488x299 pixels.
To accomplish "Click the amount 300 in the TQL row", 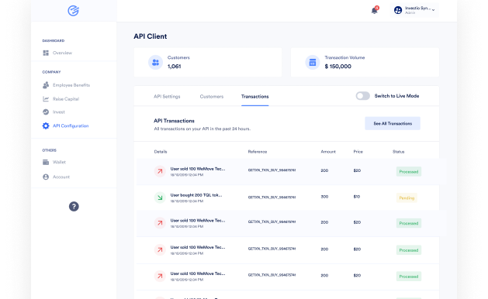I will (x=324, y=197).
